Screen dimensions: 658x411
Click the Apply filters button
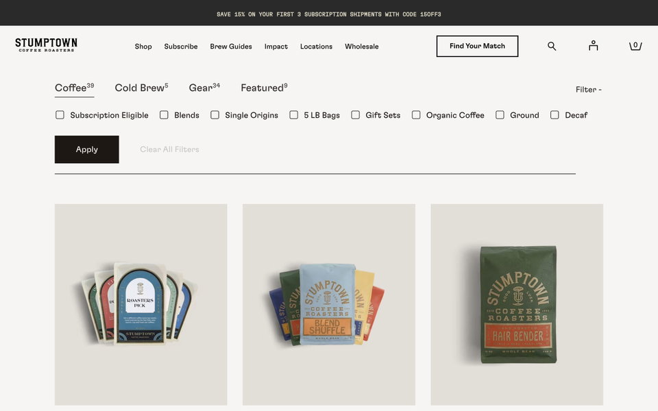click(87, 149)
